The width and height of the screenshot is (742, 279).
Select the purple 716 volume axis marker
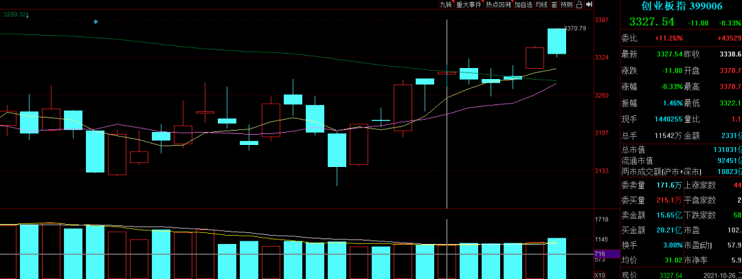600,254
